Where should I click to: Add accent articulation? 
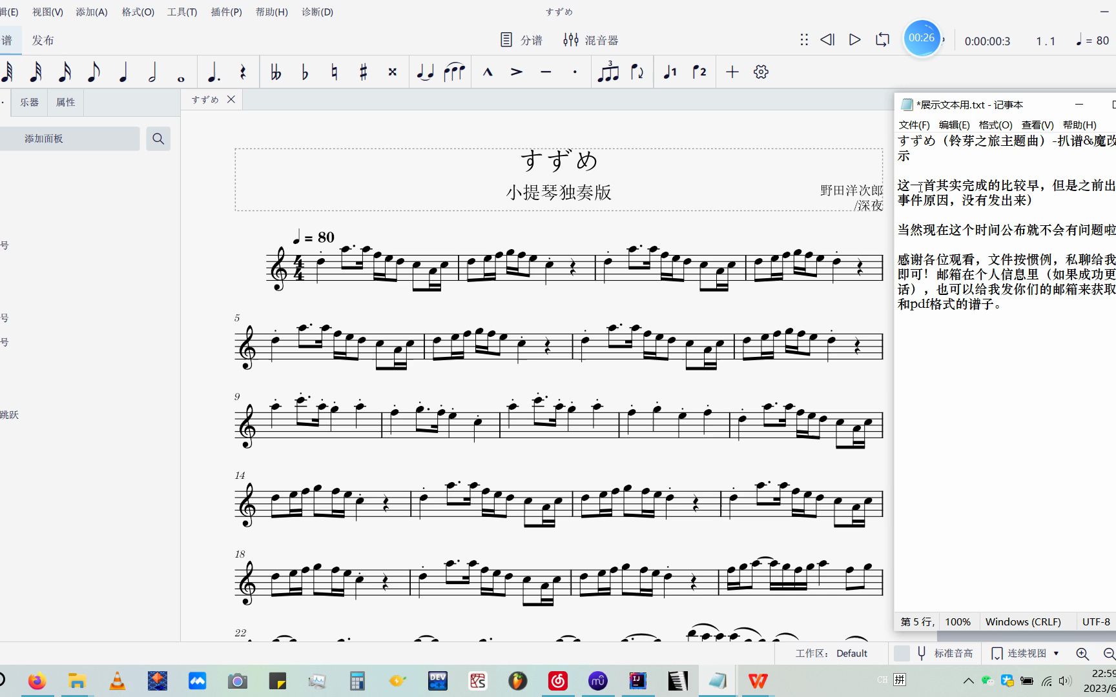point(517,72)
